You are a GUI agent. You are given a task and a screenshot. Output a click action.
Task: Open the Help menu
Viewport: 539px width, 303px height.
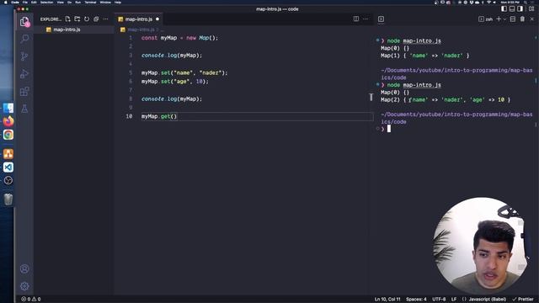[x=118, y=2]
